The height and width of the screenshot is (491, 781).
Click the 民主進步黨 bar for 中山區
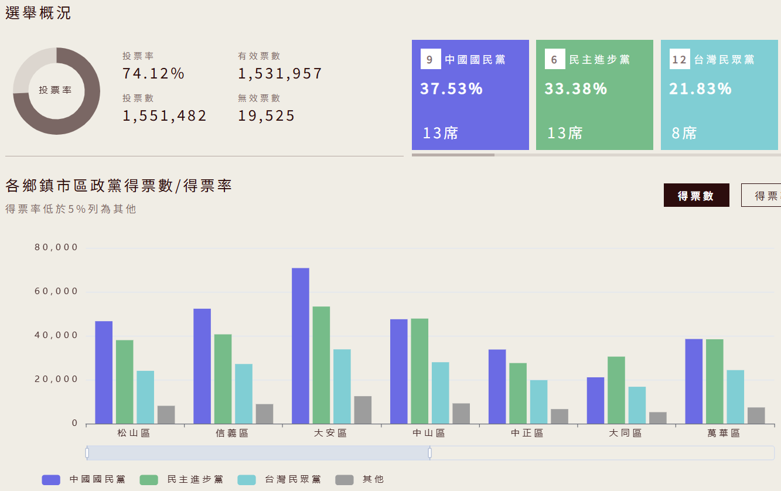(x=420, y=371)
